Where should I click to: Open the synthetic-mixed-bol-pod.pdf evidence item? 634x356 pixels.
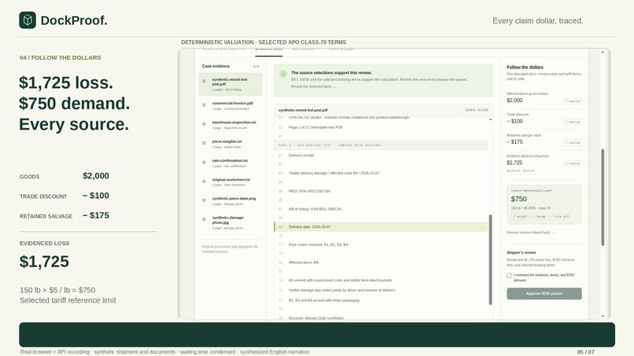click(230, 84)
